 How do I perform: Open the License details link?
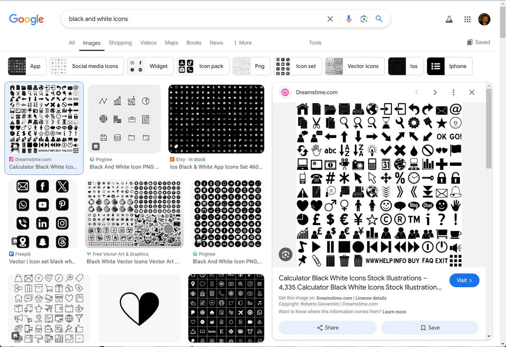pyautogui.click(x=371, y=298)
